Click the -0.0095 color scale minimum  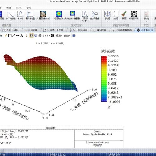[x=114, y=102]
